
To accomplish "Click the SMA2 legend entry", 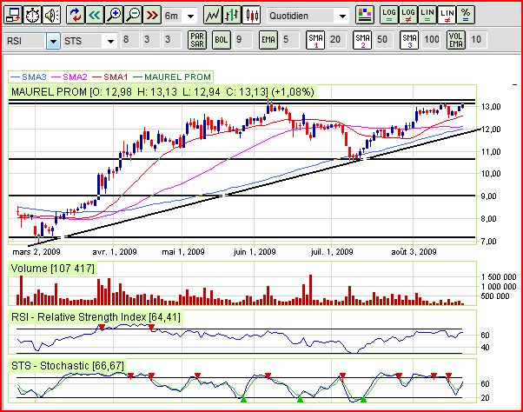I will point(70,77).
